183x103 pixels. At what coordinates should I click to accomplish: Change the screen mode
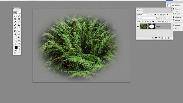tap(19, 54)
